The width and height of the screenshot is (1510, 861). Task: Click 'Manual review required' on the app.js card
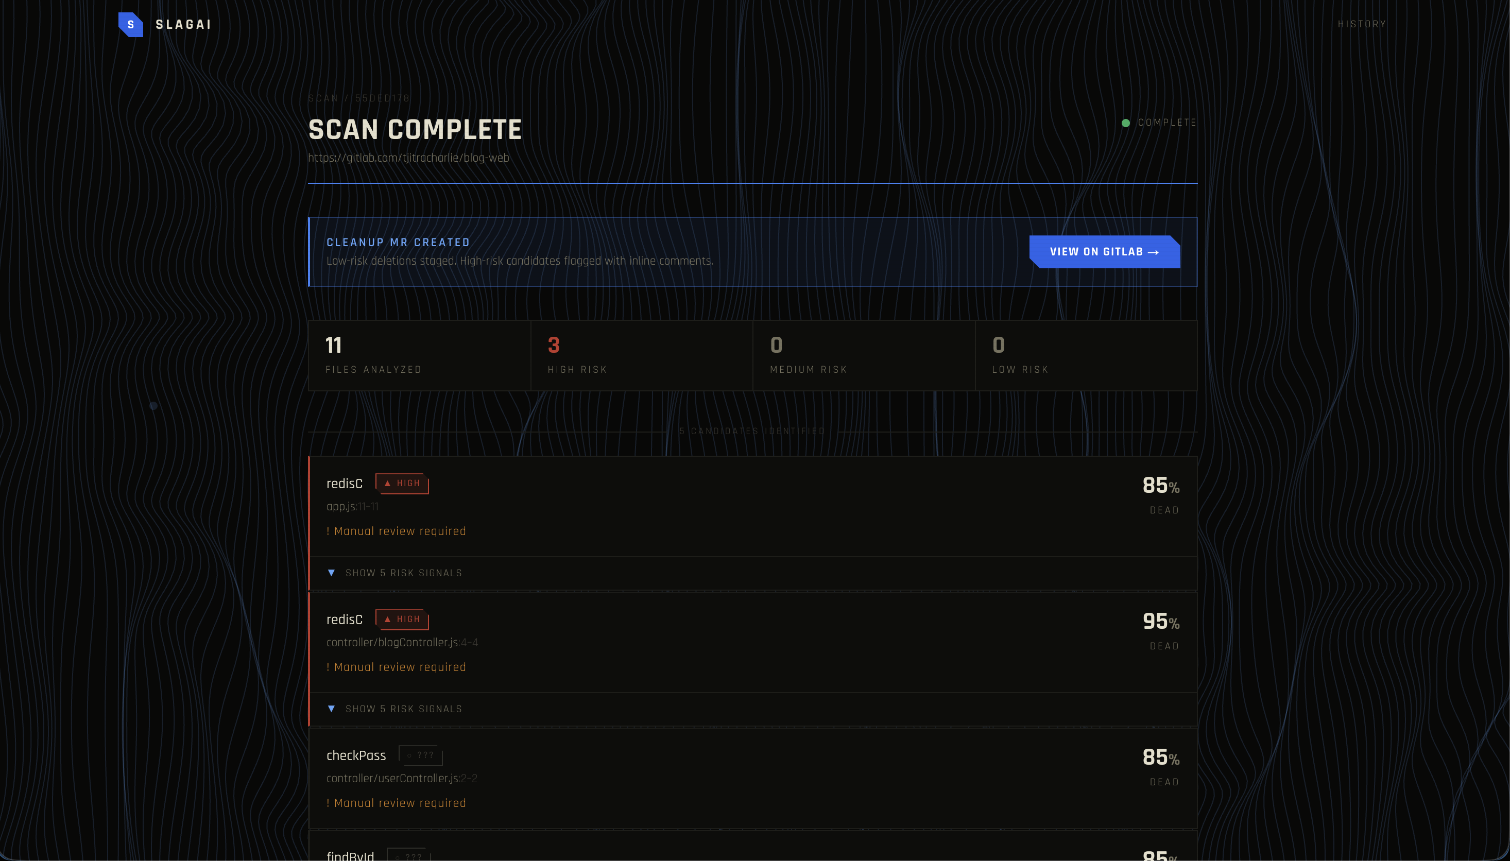tap(396, 531)
